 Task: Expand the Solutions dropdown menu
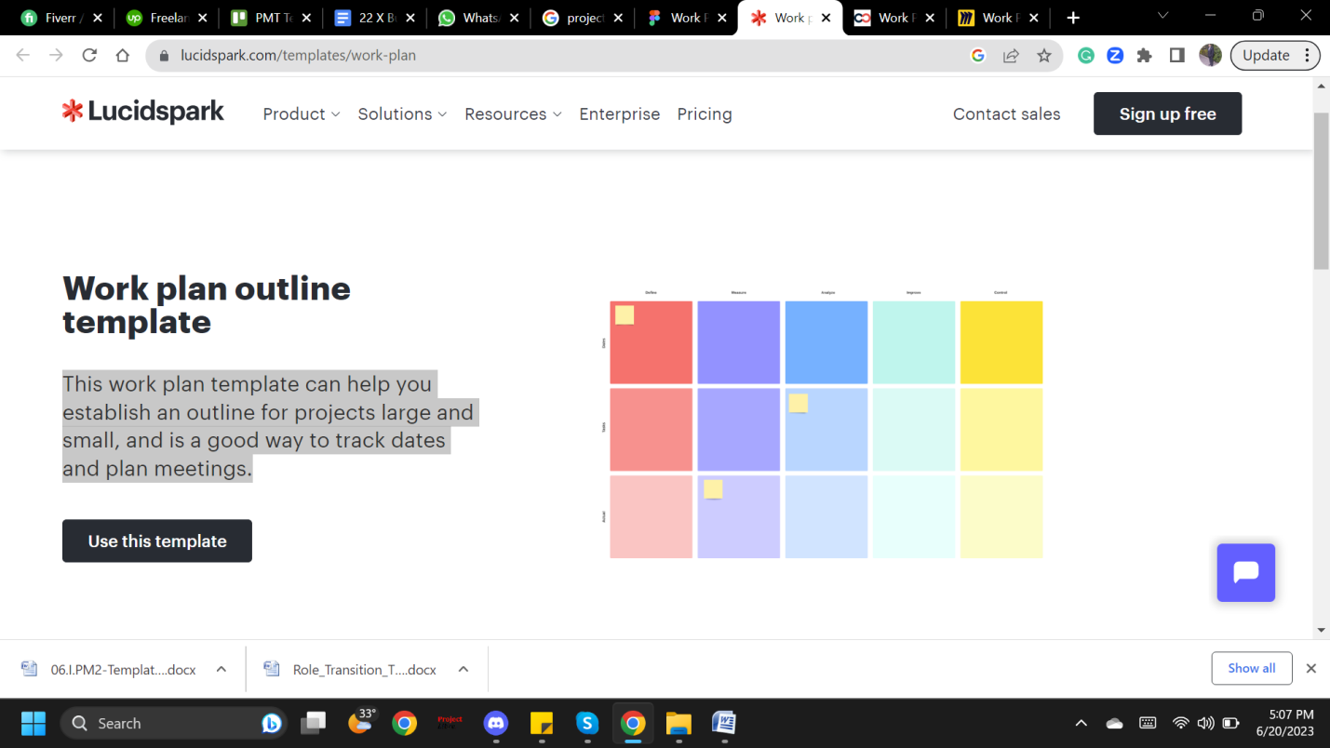[402, 114]
